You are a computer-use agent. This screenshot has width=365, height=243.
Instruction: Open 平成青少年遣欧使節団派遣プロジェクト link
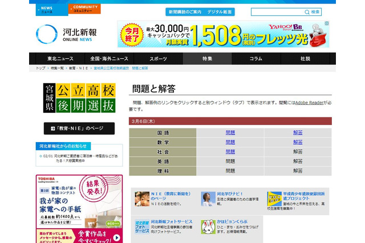point(304,196)
